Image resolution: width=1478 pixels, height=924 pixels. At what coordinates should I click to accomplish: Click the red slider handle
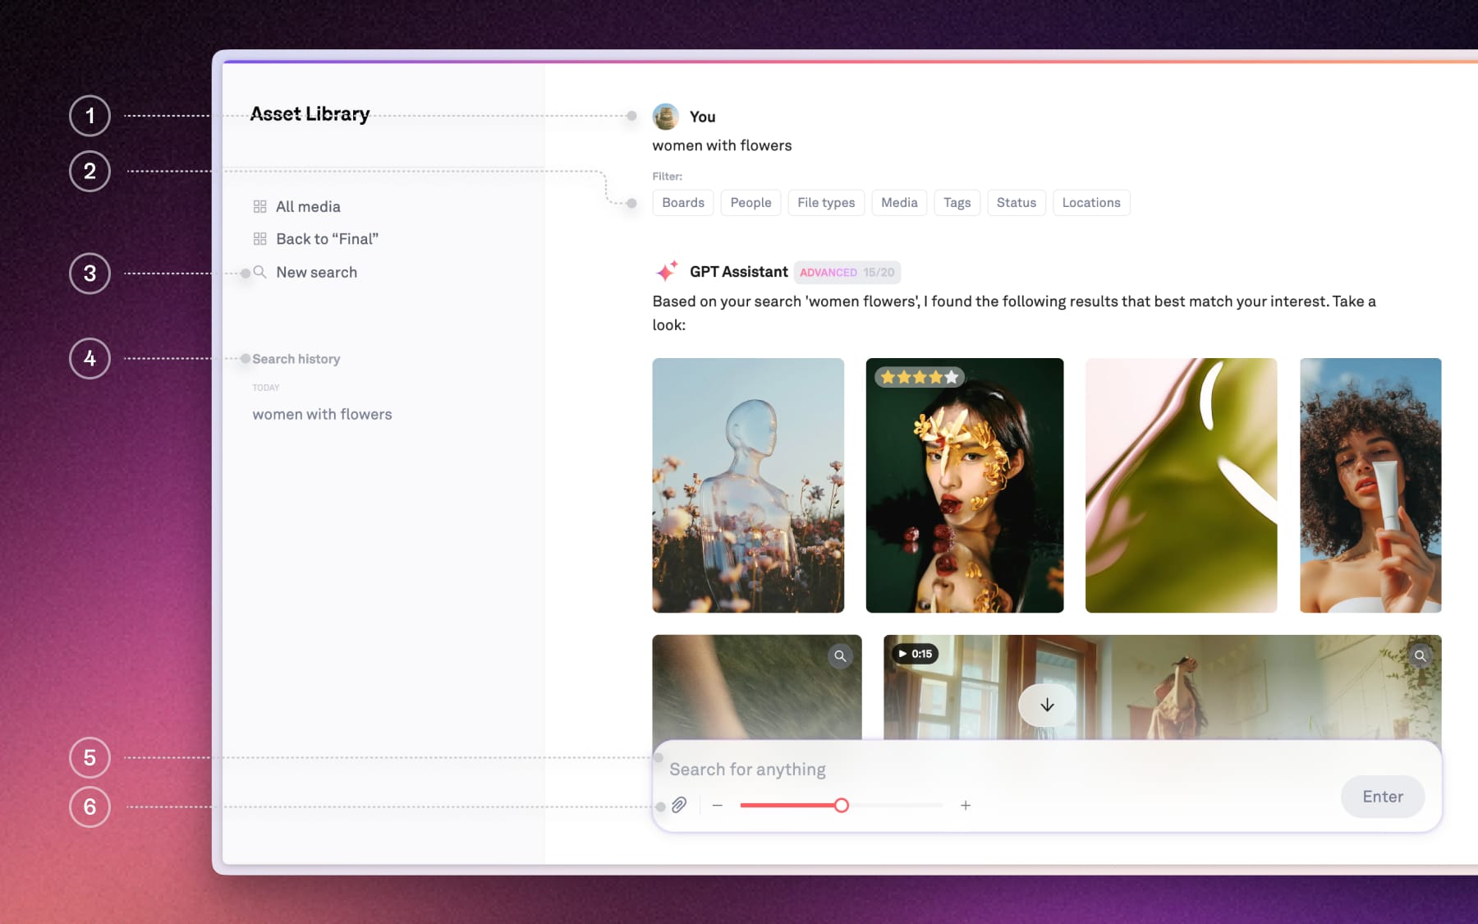[842, 806]
